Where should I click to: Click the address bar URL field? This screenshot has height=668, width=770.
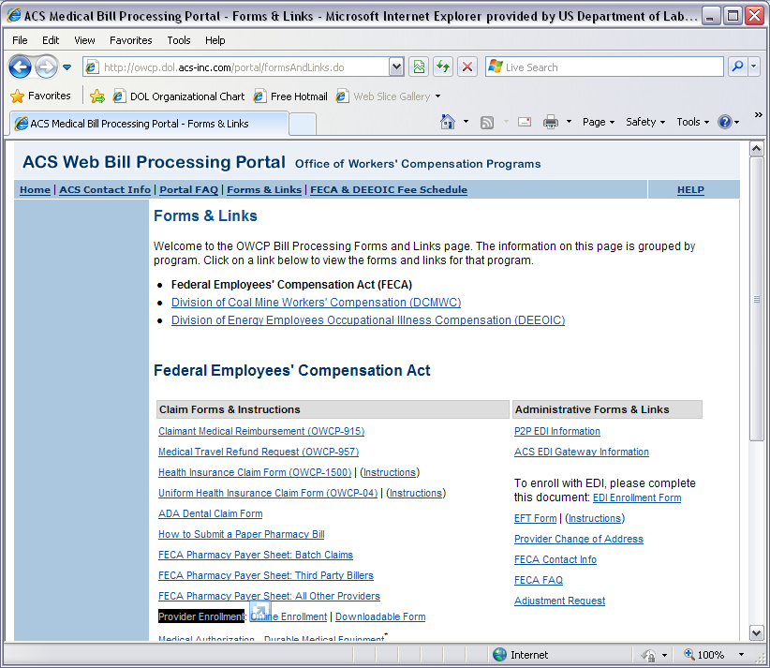pos(236,67)
